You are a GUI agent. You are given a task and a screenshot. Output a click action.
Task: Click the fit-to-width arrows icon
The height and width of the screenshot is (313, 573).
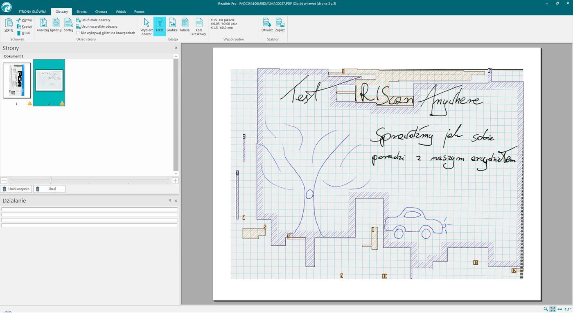(560, 309)
